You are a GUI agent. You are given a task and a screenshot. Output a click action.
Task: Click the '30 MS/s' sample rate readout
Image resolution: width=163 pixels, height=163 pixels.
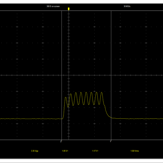tap(127, 6)
